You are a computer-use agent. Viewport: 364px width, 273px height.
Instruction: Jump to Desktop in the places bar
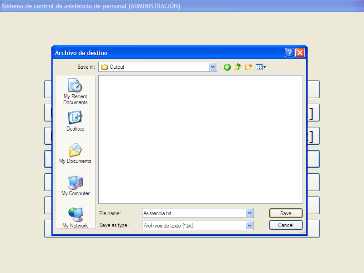click(x=75, y=121)
